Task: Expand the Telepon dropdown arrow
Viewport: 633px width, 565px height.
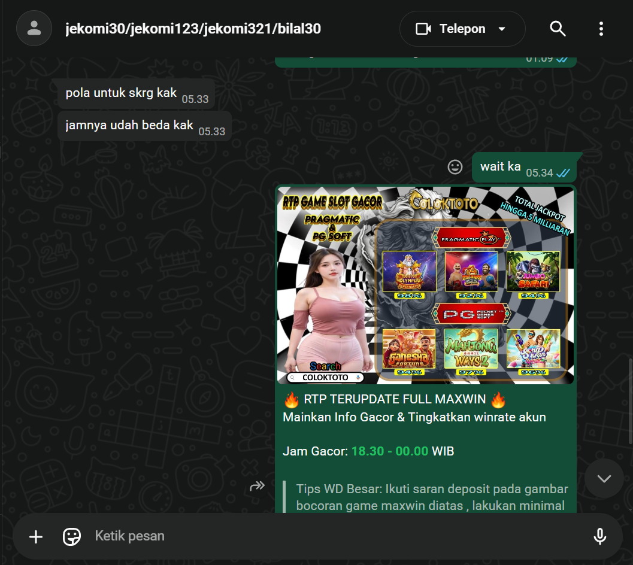Action: (x=502, y=29)
